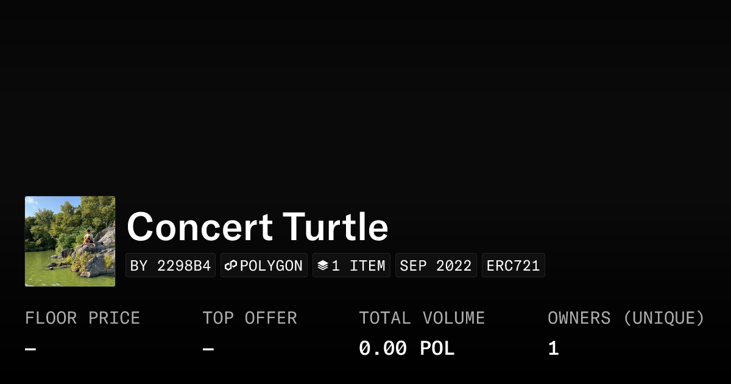Click the dash value under Floor Price
The width and height of the screenshot is (731, 384).
coord(30,349)
